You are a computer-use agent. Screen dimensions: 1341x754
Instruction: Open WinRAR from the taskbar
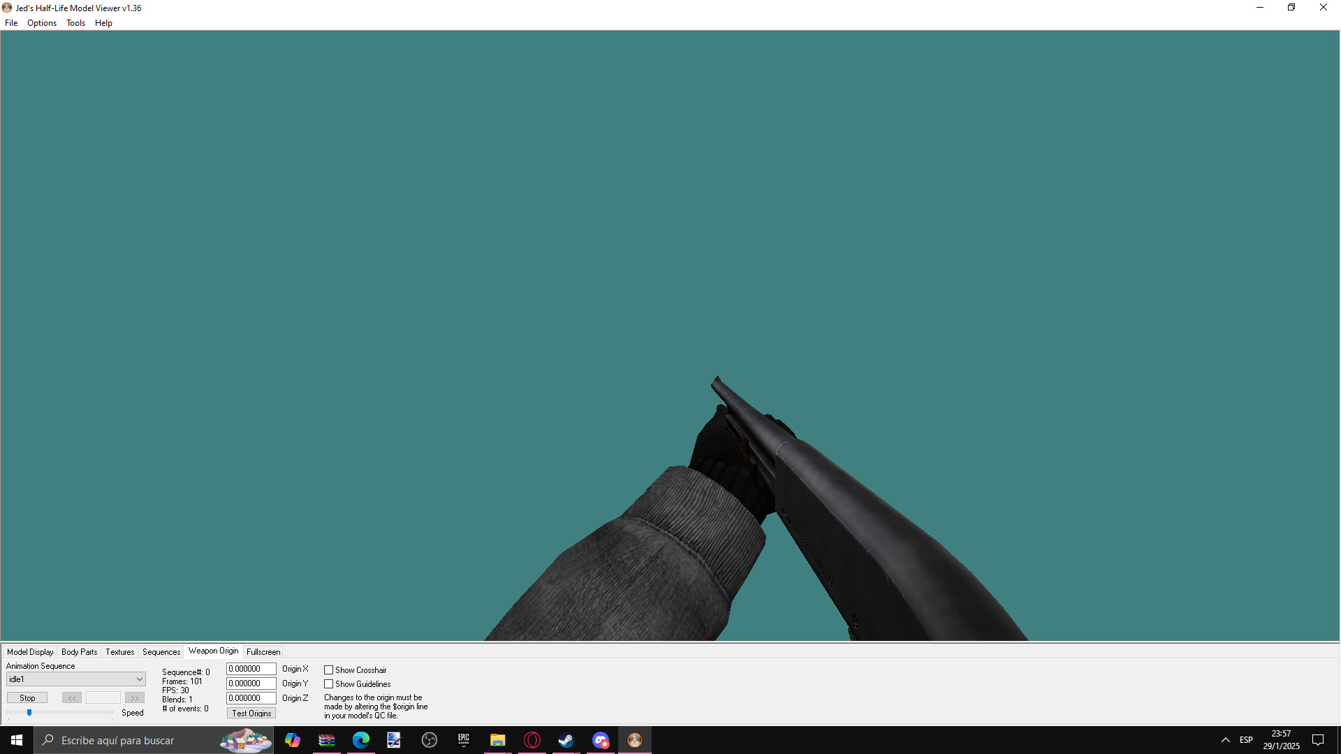click(326, 740)
